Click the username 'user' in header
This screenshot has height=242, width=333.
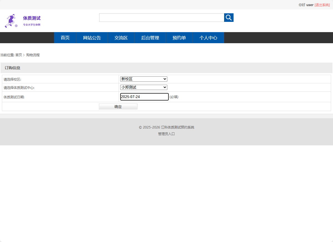310,5
